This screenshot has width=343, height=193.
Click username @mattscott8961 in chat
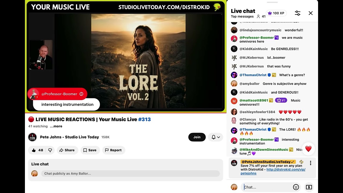pos(254,100)
